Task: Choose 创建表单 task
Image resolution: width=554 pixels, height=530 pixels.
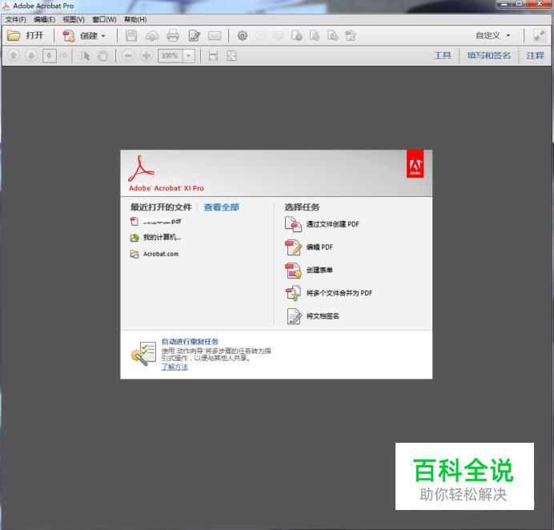Action: [309, 270]
